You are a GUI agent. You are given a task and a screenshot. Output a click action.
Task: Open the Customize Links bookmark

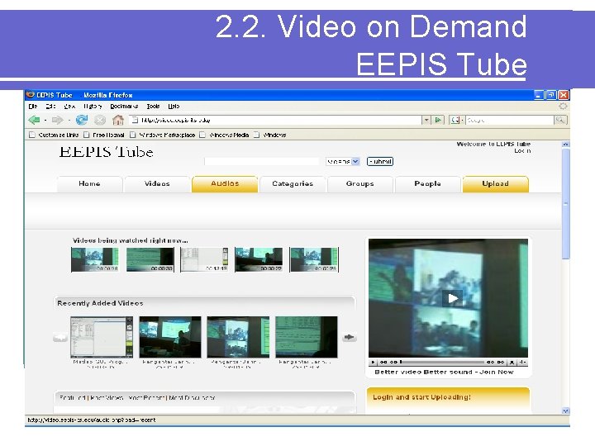(55, 135)
